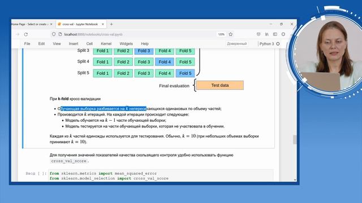Viewport: 362px width, 203px height.
Task: Click the Python 3 kernel status circle
Action: (x=278, y=44)
